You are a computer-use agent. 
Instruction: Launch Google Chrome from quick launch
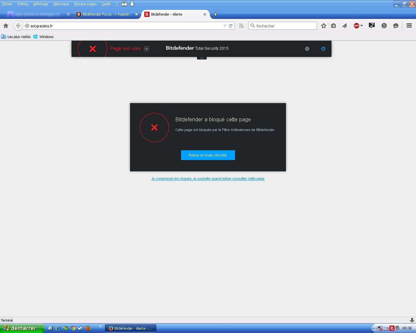coord(73,328)
